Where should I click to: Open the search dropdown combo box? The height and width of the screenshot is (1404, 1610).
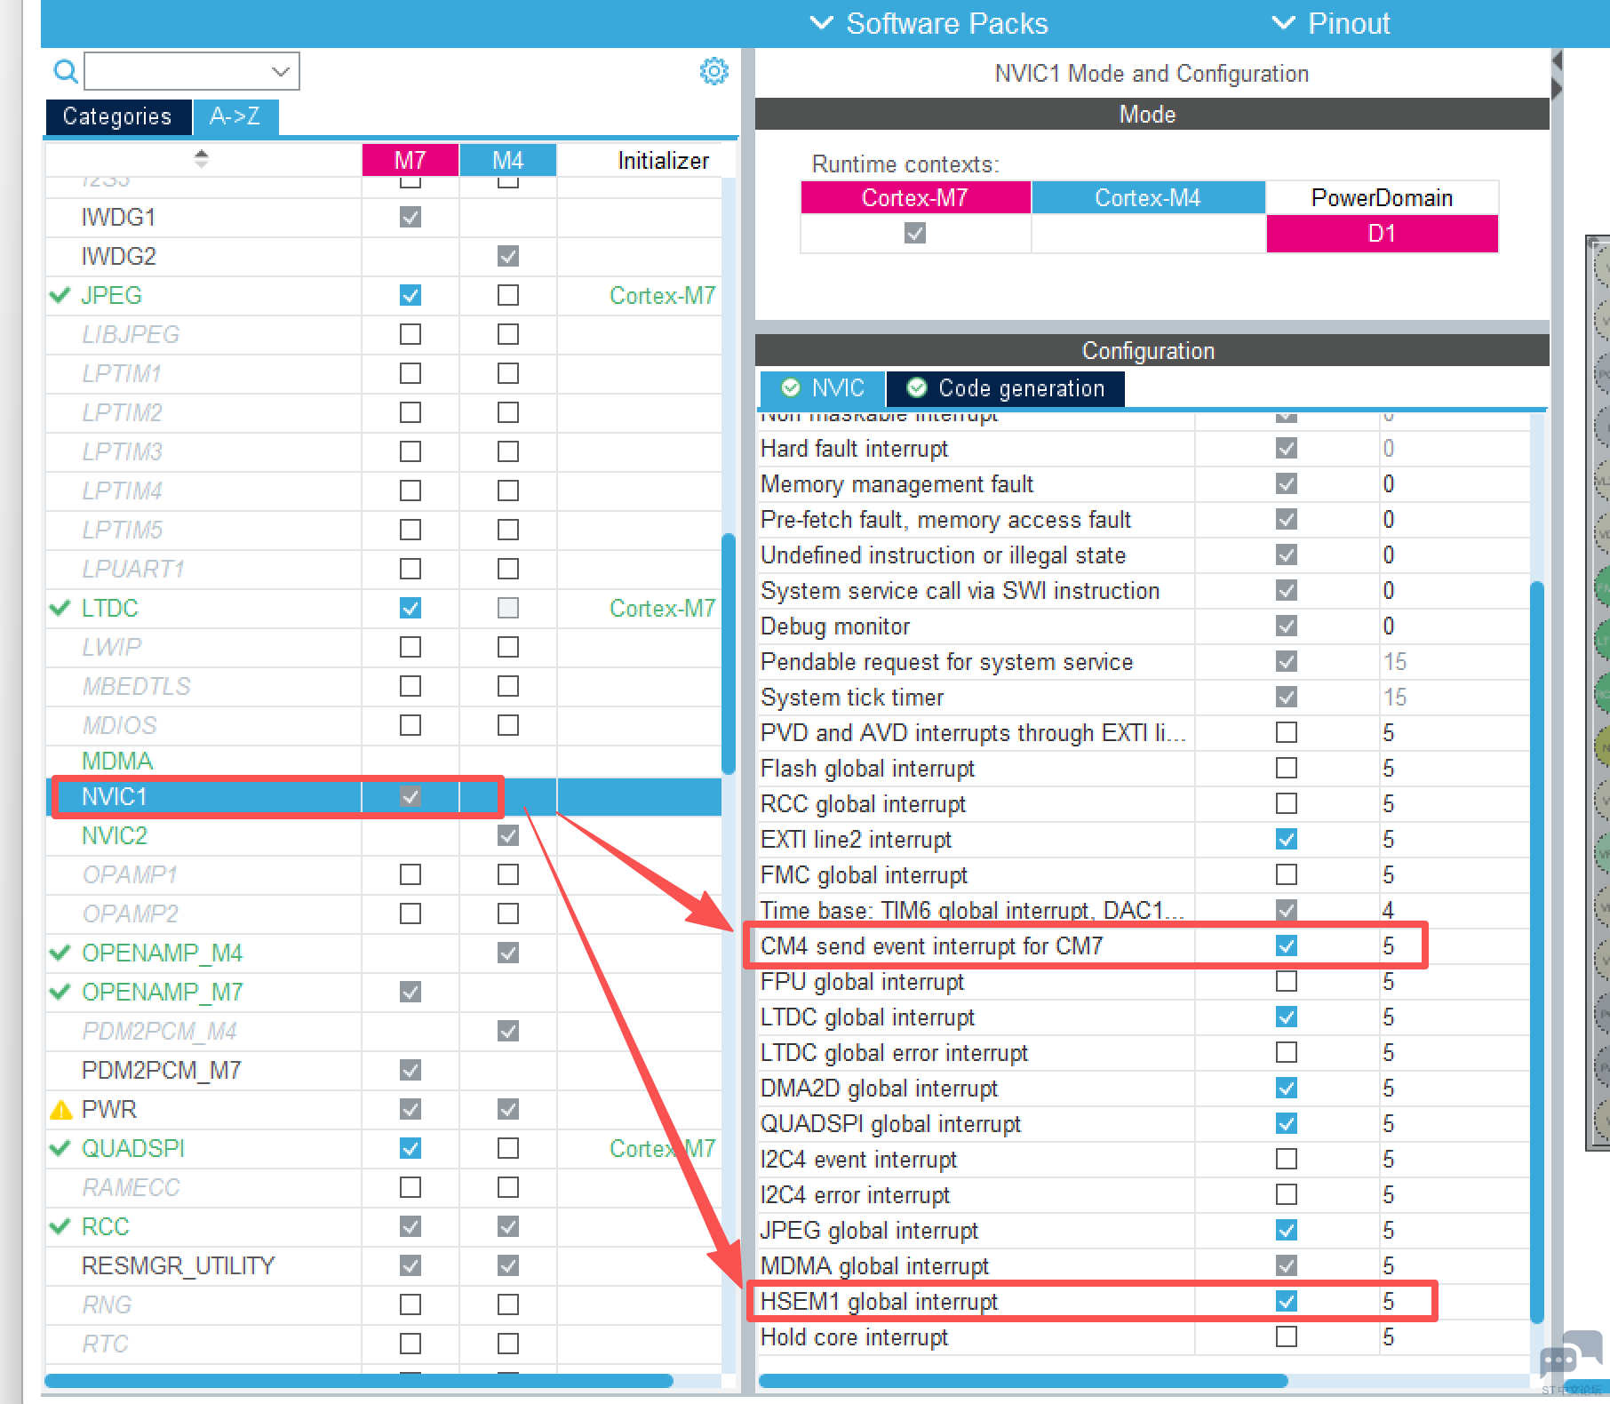pos(192,71)
